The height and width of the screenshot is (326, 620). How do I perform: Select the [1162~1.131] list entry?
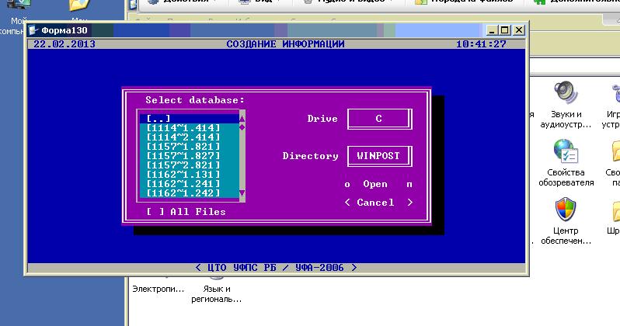coord(190,175)
